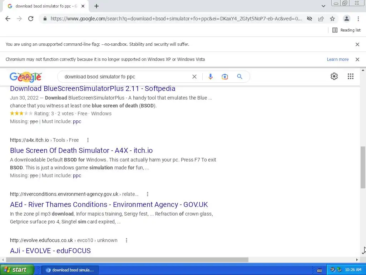Click 'ppc' must include link under Softpedia
This screenshot has width=366, height=275.
point(77,122)
